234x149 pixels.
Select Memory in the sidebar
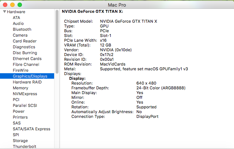tap(20, 88)
